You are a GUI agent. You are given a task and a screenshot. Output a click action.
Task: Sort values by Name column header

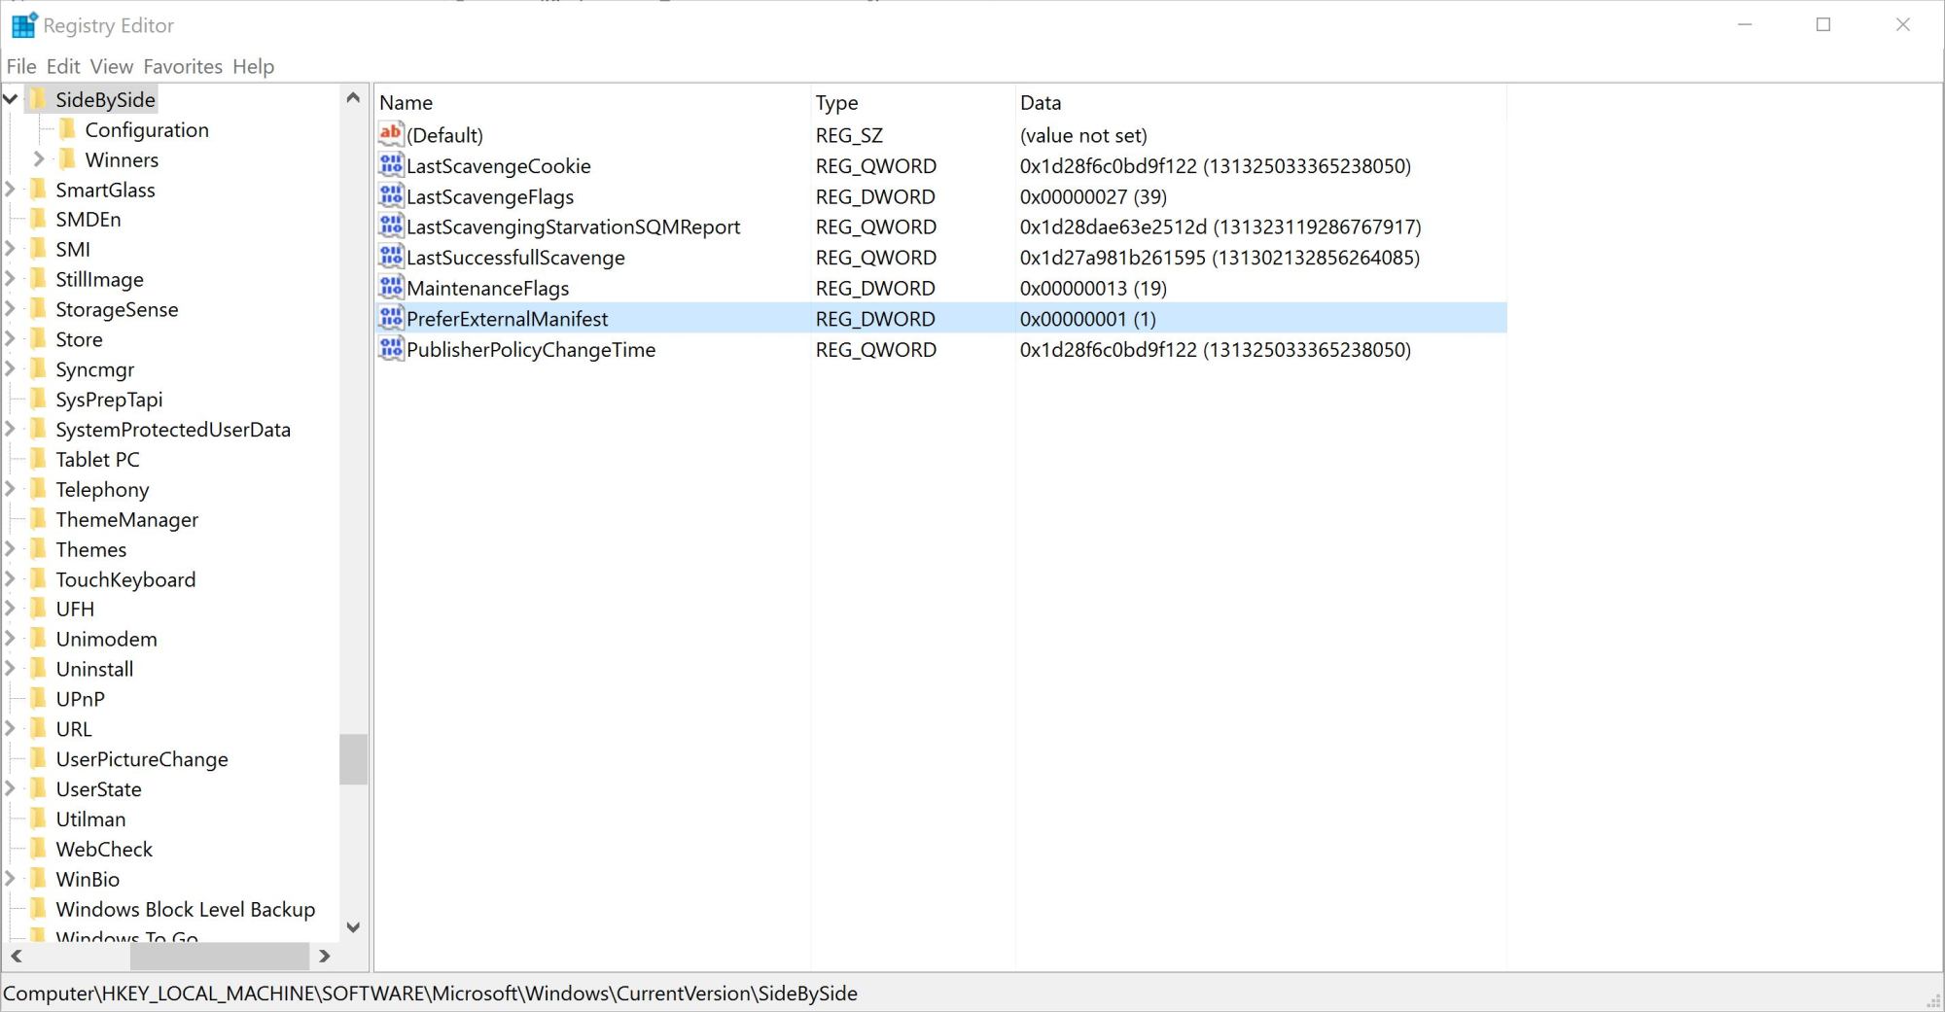coord(407,102)
